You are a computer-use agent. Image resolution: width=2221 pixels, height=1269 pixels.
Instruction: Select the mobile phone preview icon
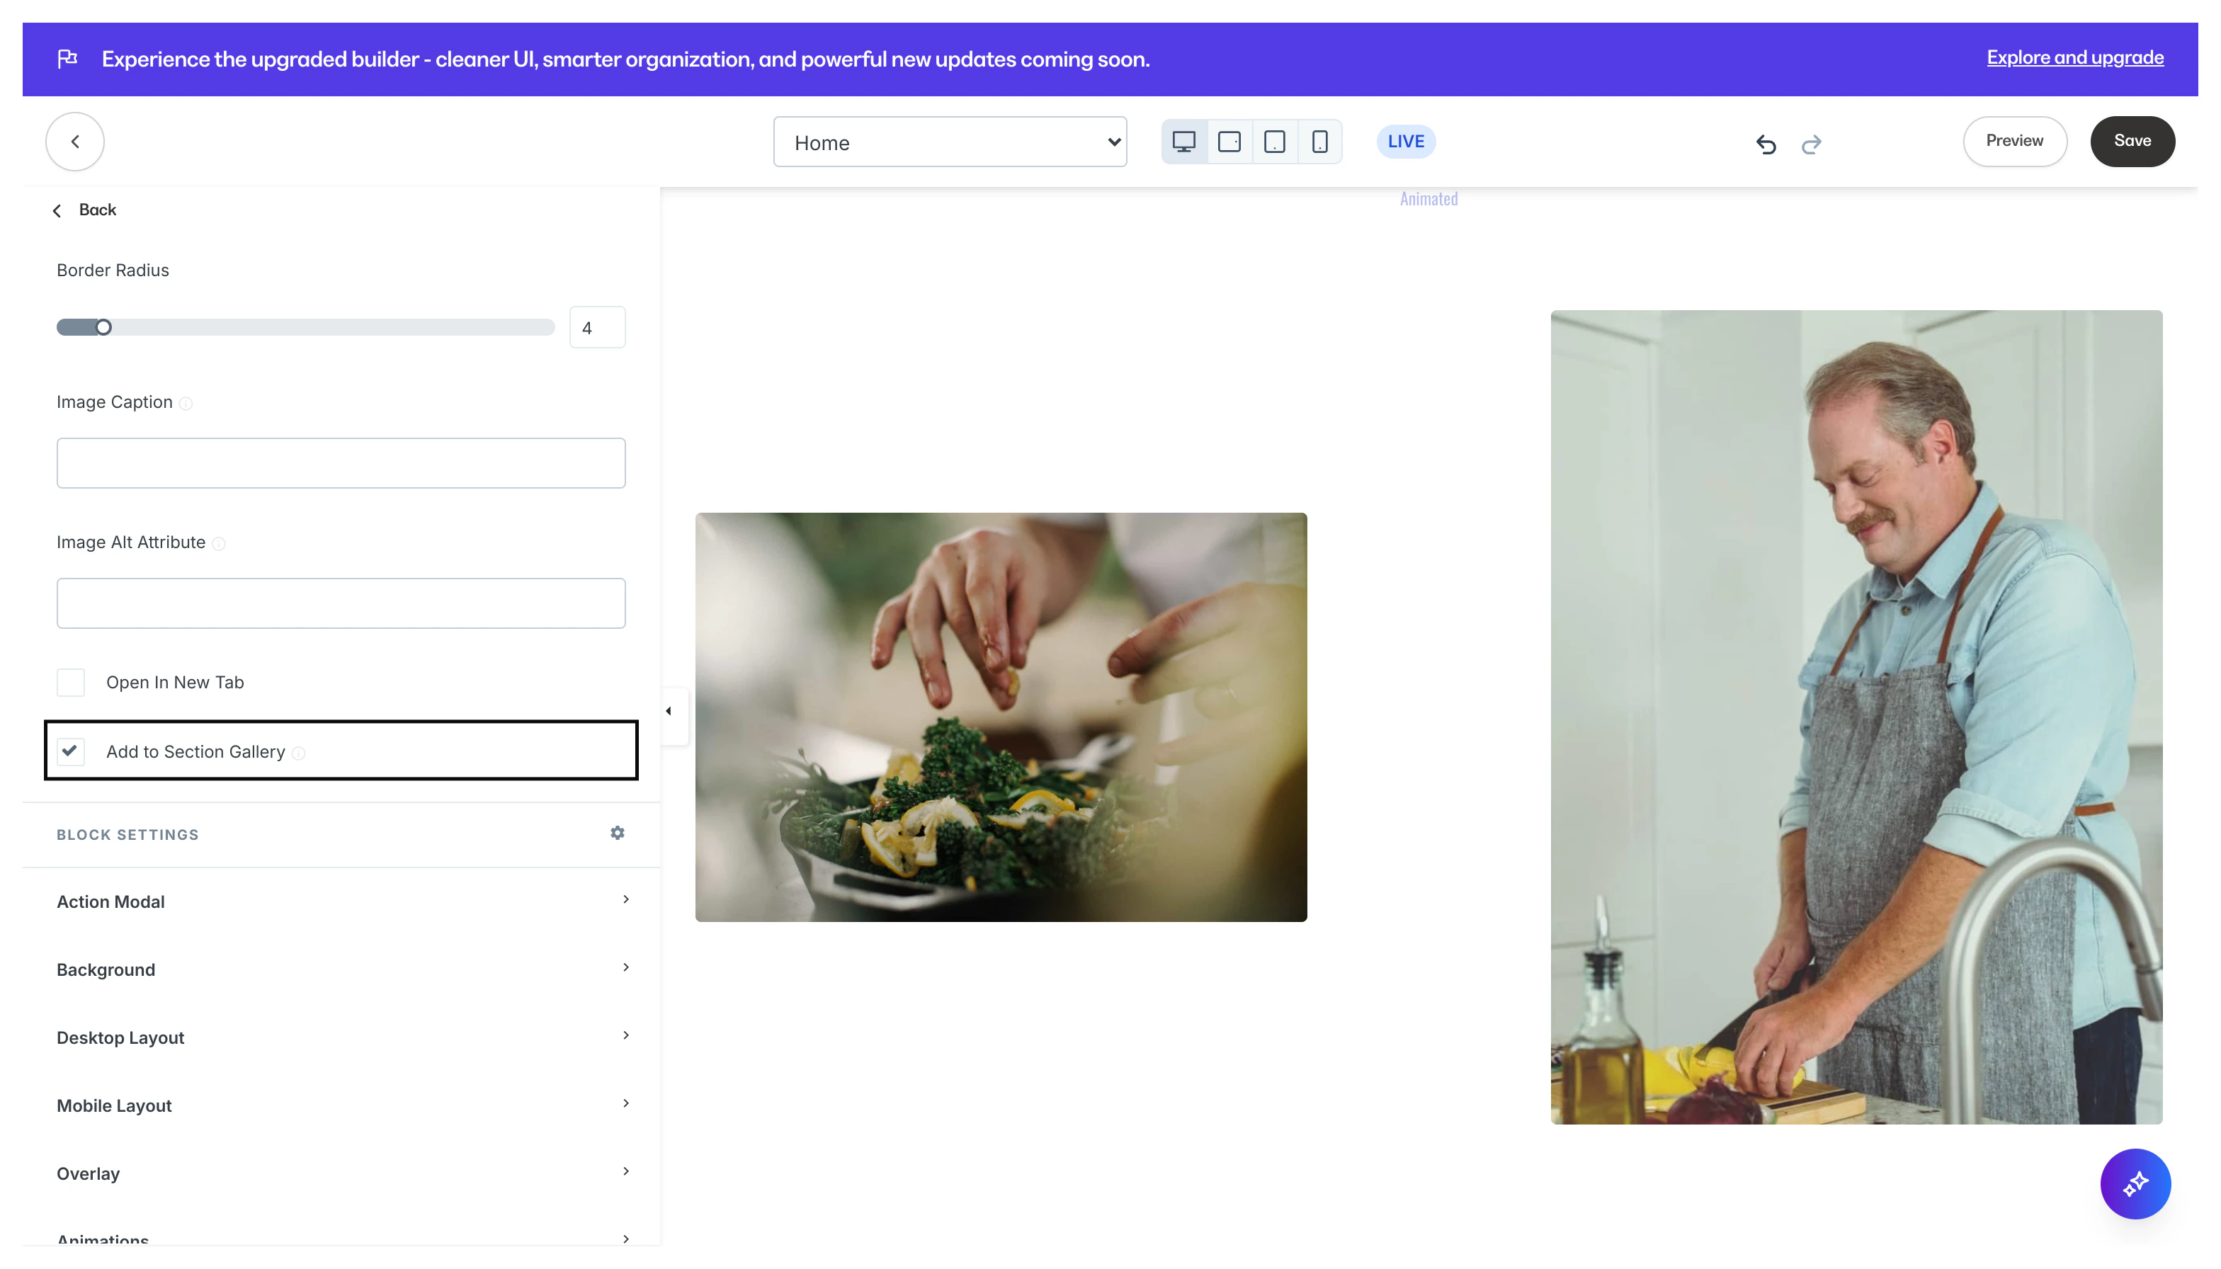tap(1319, 142)
